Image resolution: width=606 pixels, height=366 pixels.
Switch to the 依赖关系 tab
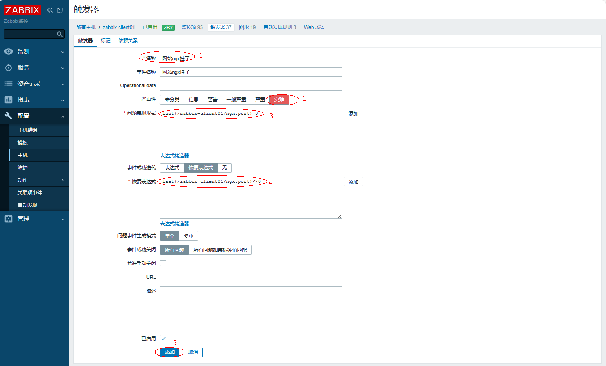128,41
